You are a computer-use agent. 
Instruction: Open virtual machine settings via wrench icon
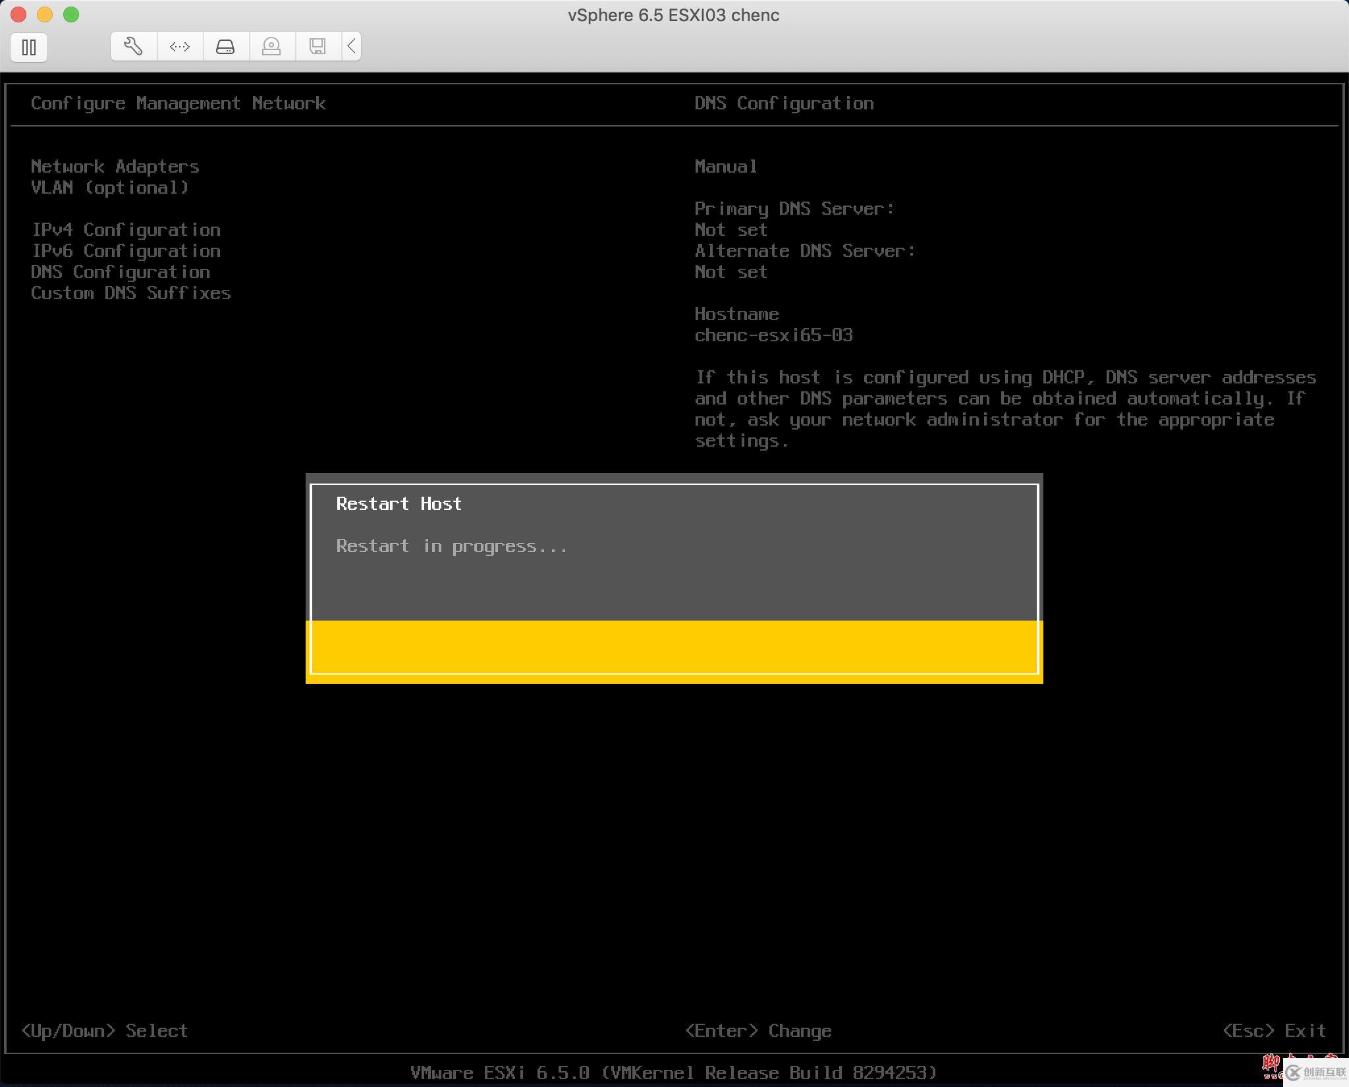pos(132,46)
